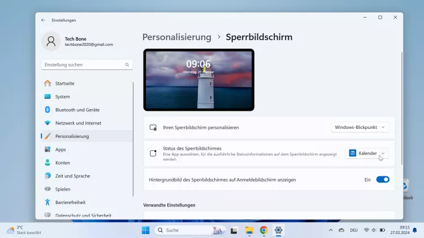424x238 pixels.
Task: Click the Barrierefreiheit accessibility icon
Action: (x=47, y=202)
